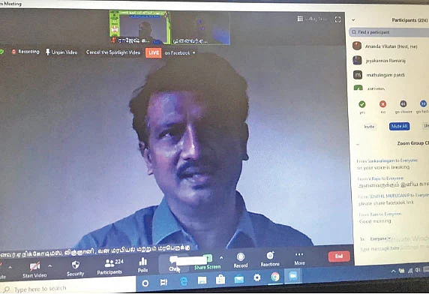The image size is (429, 294).
Task: Expand Share Screen options caret
Action: [x=221, y=258]
